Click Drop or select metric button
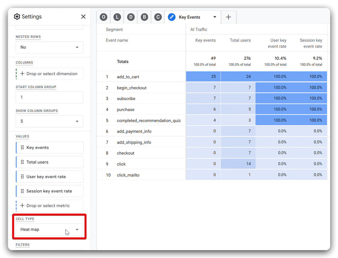The width and height of the screenshot is (338, 258). pos(49,206)
